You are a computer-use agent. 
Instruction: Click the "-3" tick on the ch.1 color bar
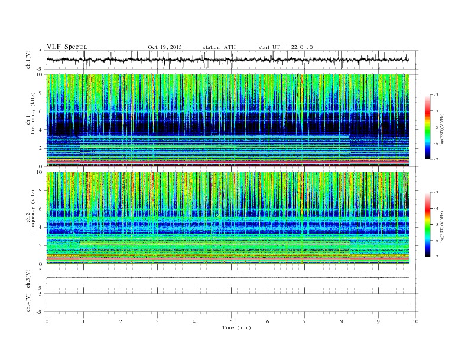(x=436, y=95)
